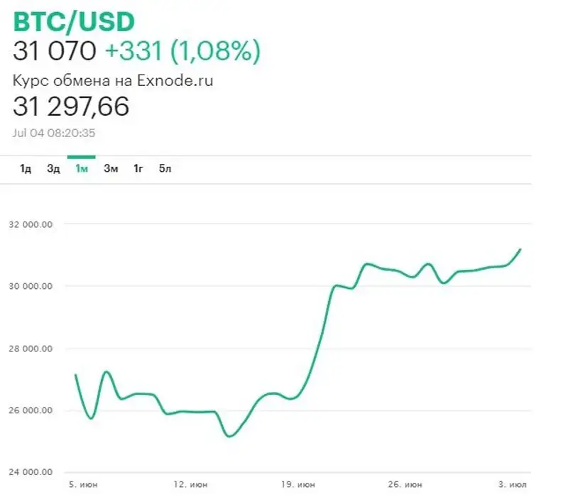Click the 19. июн date marker
Image resolution: width=568 pixels, height=497 pixels.
(299, 484)
